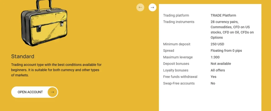Screen dimensions: 271x111
Task: Click the Minimum deposit label
Action: [177, 44]
